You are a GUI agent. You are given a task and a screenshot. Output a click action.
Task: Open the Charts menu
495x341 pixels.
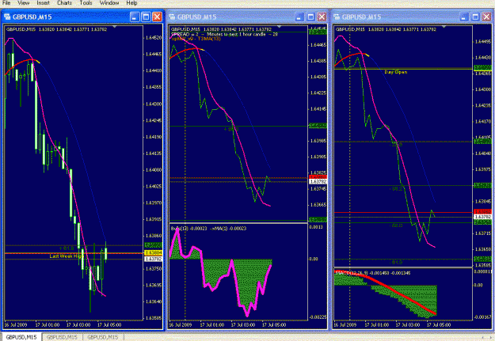64,3
